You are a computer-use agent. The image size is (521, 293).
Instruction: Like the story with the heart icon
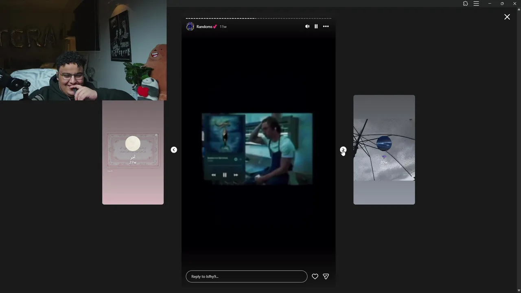(315, 276)
